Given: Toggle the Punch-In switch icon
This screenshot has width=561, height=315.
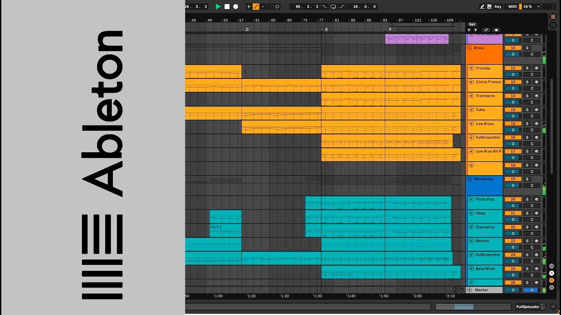Looking at the screenshot, I should tap(325, 7).
